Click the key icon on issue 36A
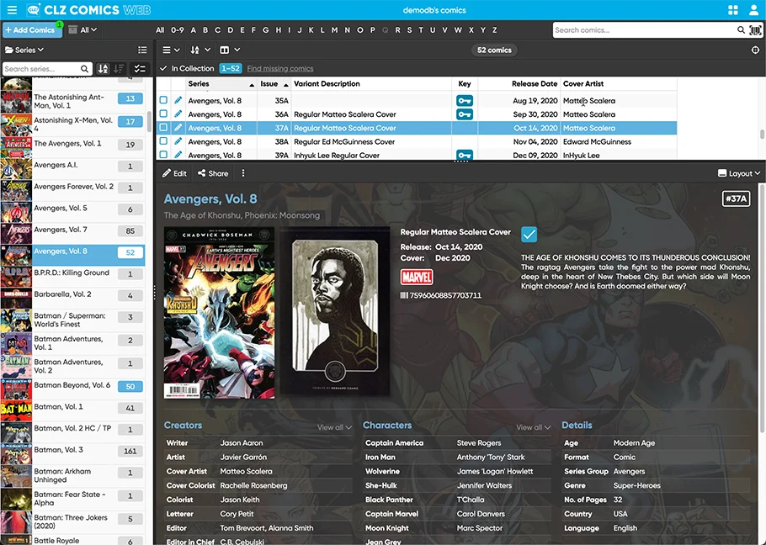The image size is (766, 545). 465,114
